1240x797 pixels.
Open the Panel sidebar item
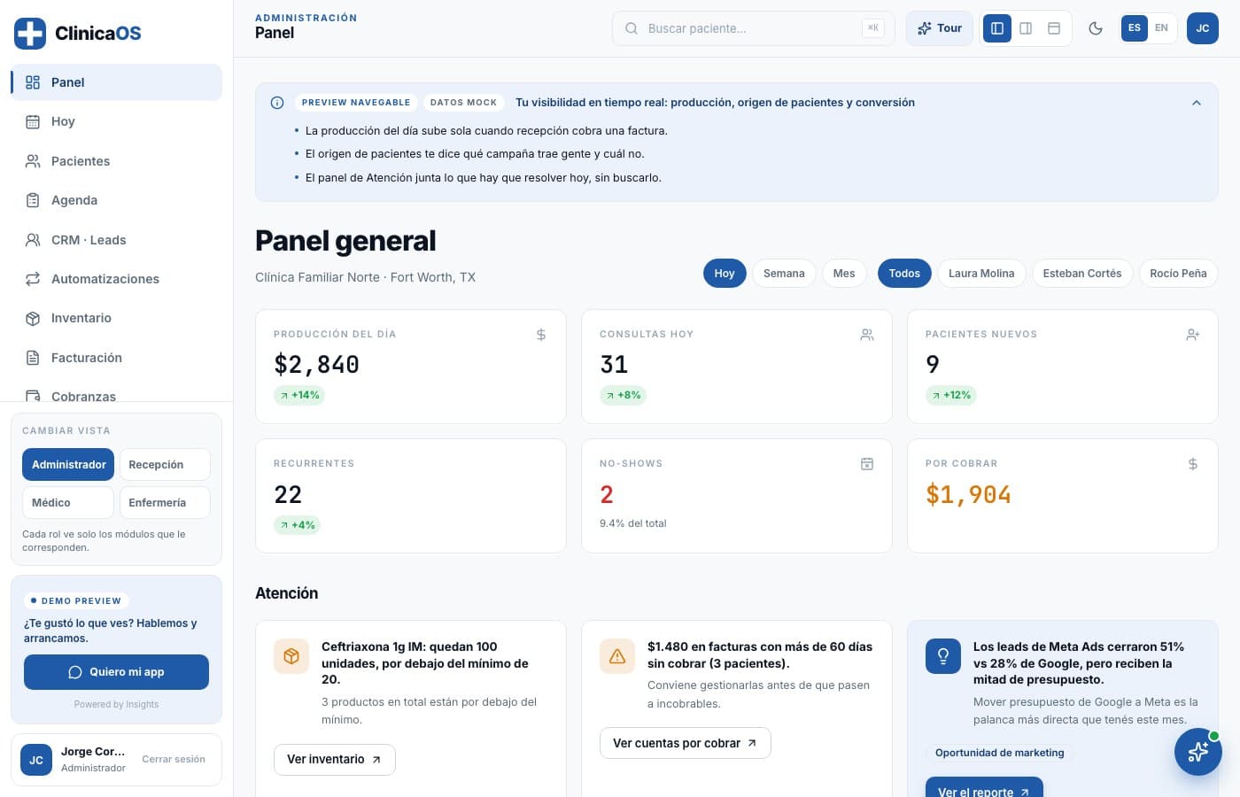(x=116, y=82)
